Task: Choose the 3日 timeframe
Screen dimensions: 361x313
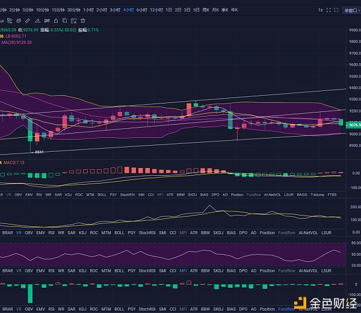Action: (187, 10)
